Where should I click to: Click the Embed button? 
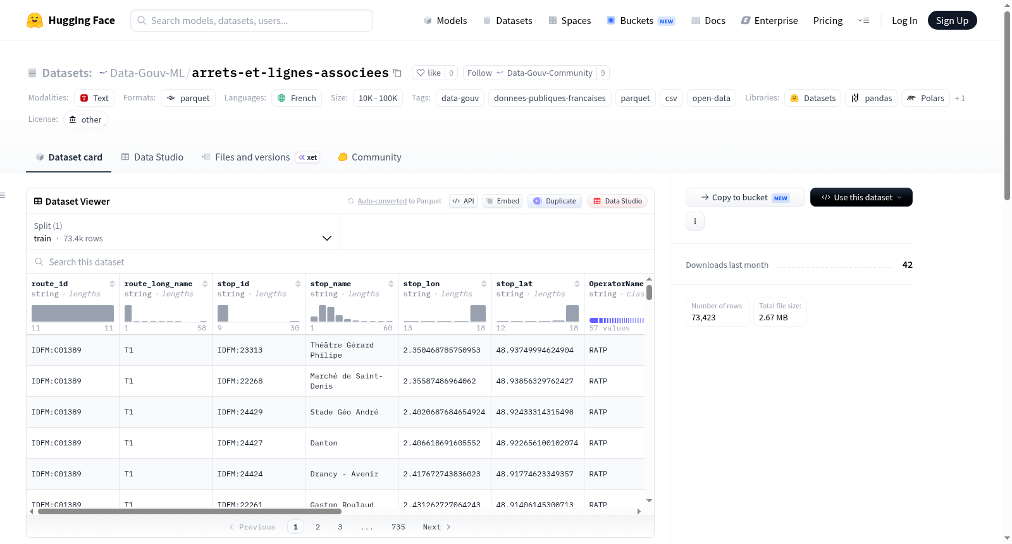pyautogui.click(x=502, y=201)
